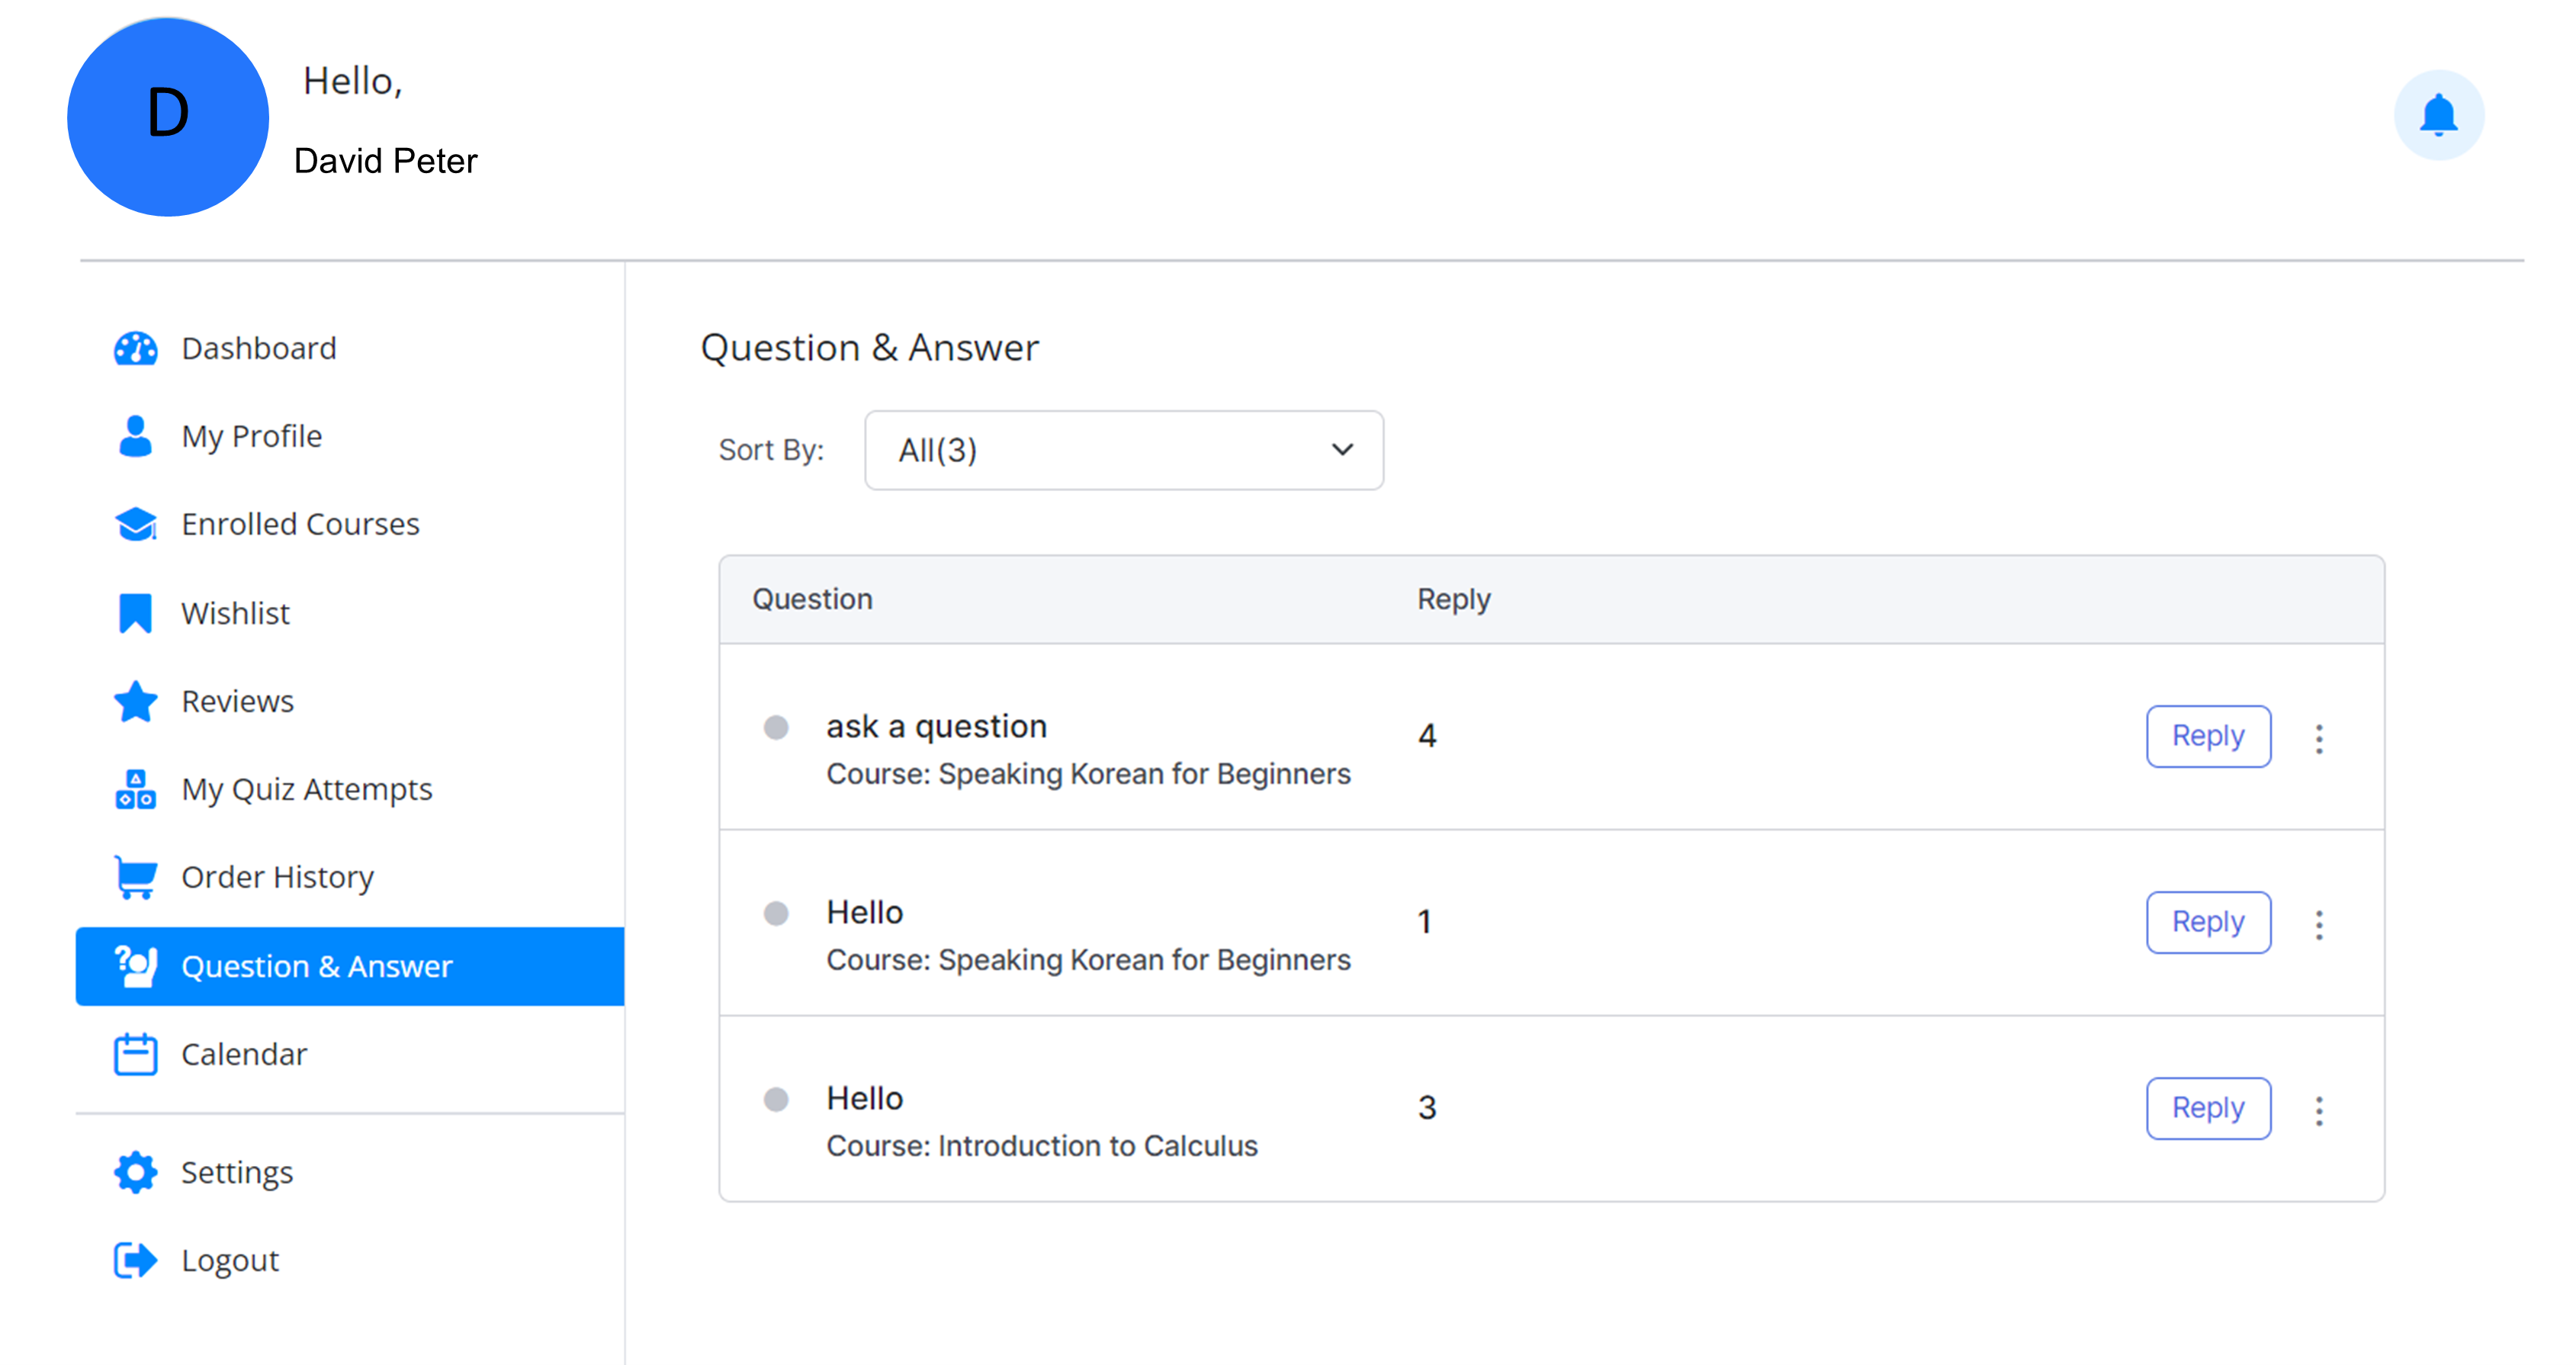Click the Calendar icon in sidebar
The image size is (2576, 1365).
click(135, 1054)
